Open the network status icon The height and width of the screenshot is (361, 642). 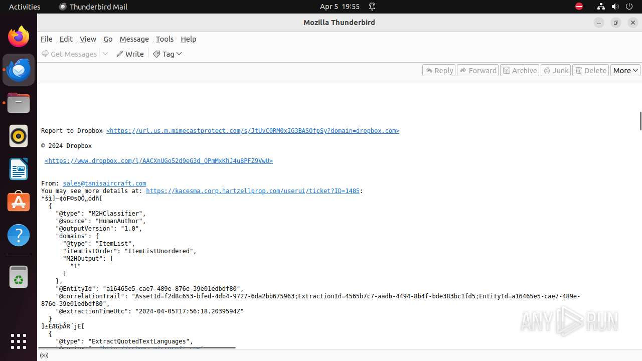601,7
